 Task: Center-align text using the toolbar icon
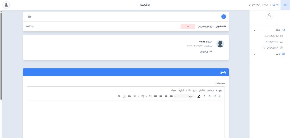pyautogui.click(x=166, y=96)
